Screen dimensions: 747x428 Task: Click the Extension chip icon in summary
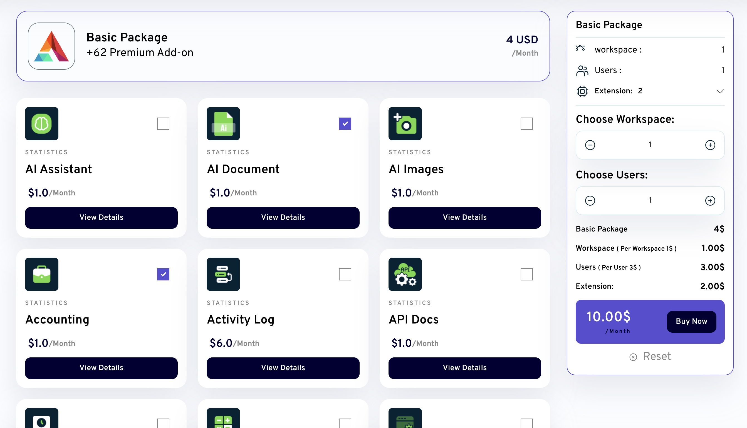pyautogui.click(x=582, y=91)
